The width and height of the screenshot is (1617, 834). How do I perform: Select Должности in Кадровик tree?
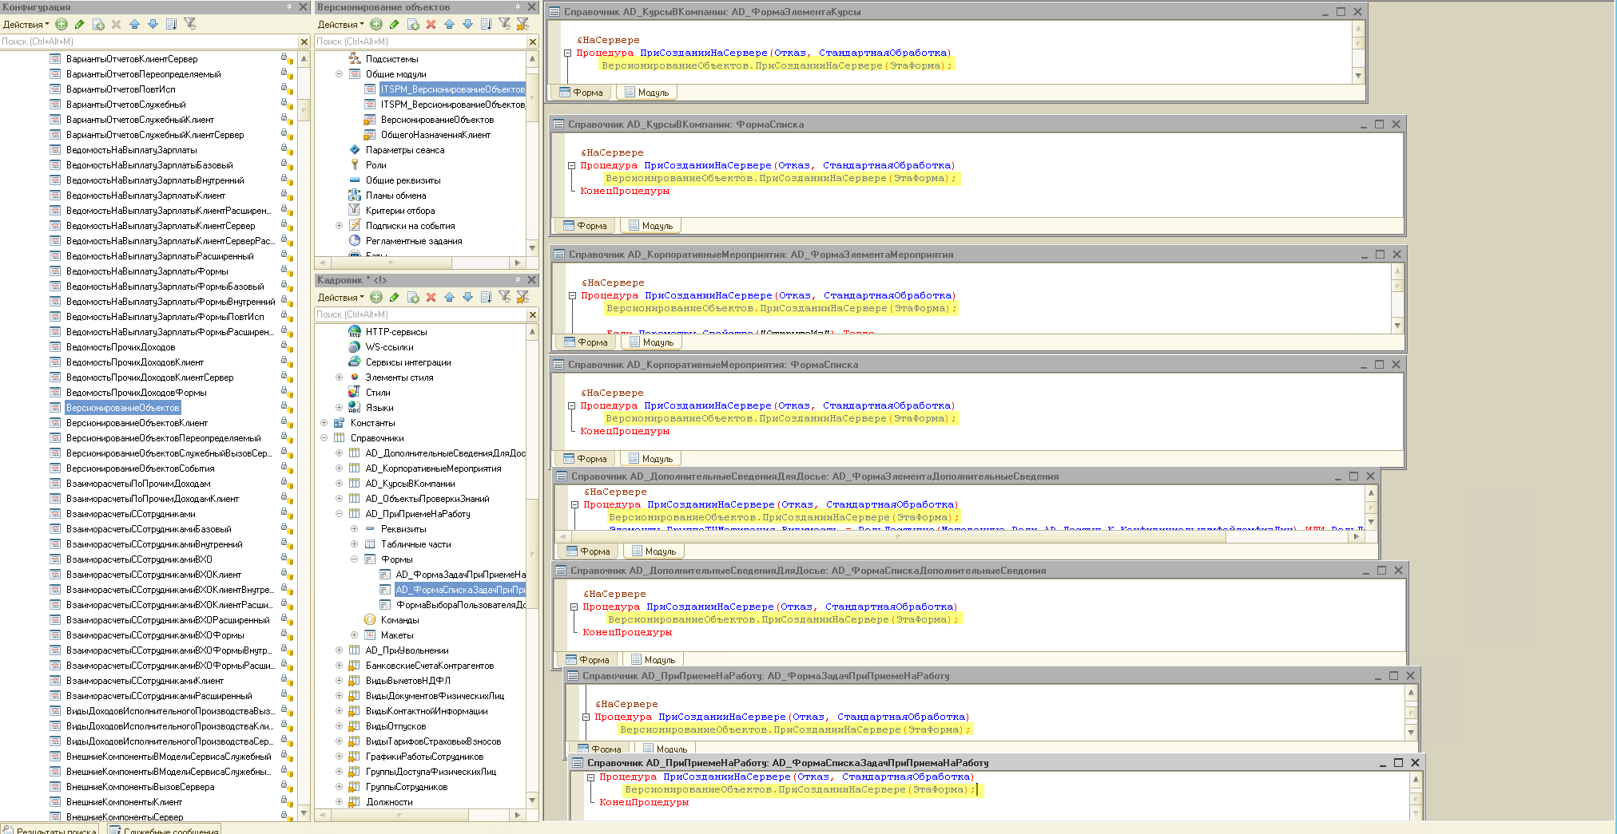389,802
